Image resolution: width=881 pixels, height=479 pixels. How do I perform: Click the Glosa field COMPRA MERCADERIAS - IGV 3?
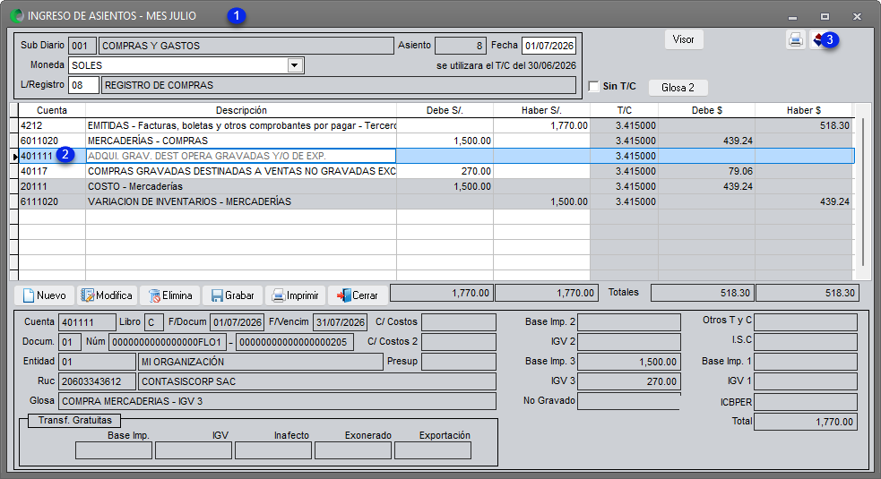[x=277, y=401]
